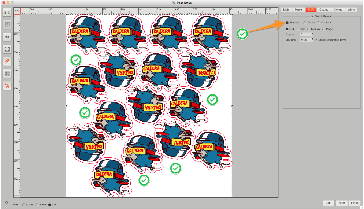Image resolution: width=364 pixels, height=209 pixels.
Task: Uncheck Make separated rows
Action: 316,40
